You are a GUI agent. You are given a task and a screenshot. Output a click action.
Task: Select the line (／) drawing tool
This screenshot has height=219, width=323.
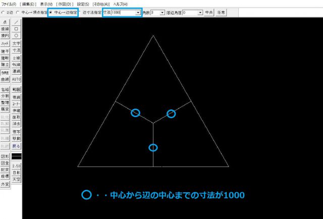coord(17,22)
